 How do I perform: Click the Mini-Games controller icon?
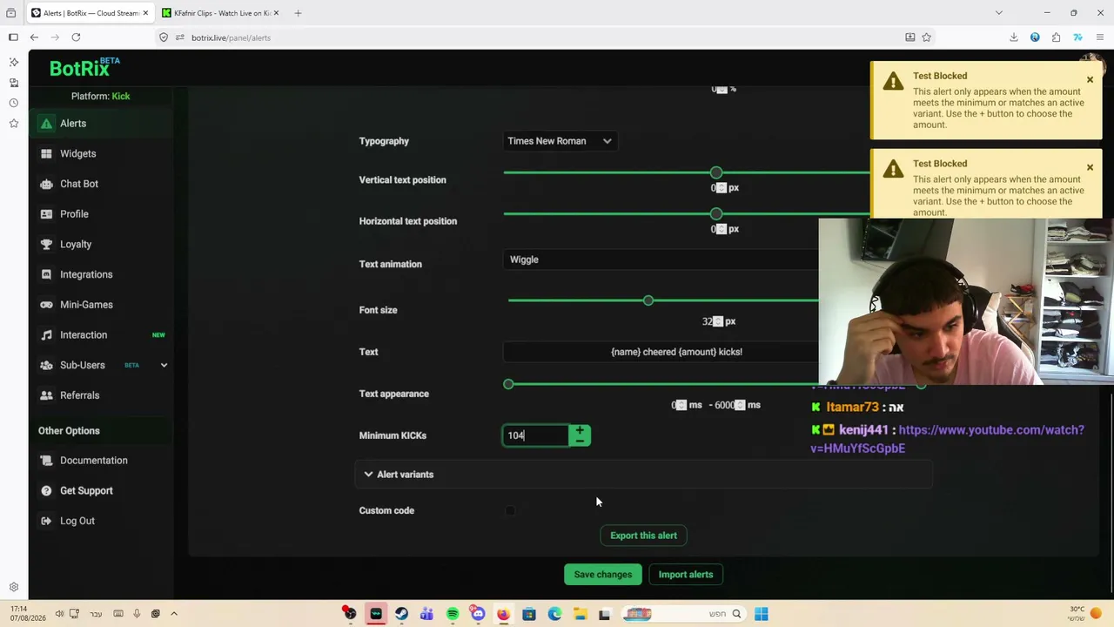pos(46,305)
